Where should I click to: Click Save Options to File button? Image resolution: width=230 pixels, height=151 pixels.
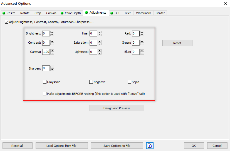[117, 145]
